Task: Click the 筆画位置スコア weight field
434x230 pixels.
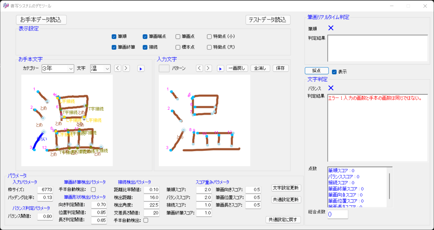Action: tap(253, 198)
